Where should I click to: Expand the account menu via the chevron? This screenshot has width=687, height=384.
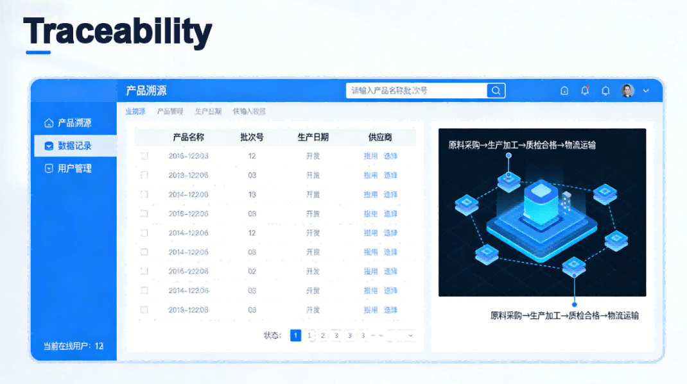point(646,90)
